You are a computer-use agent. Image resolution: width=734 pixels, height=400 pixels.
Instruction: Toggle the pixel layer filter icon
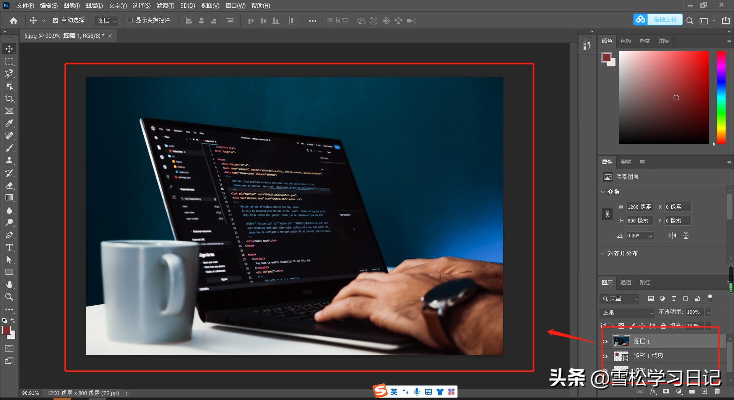pos(651,298)
